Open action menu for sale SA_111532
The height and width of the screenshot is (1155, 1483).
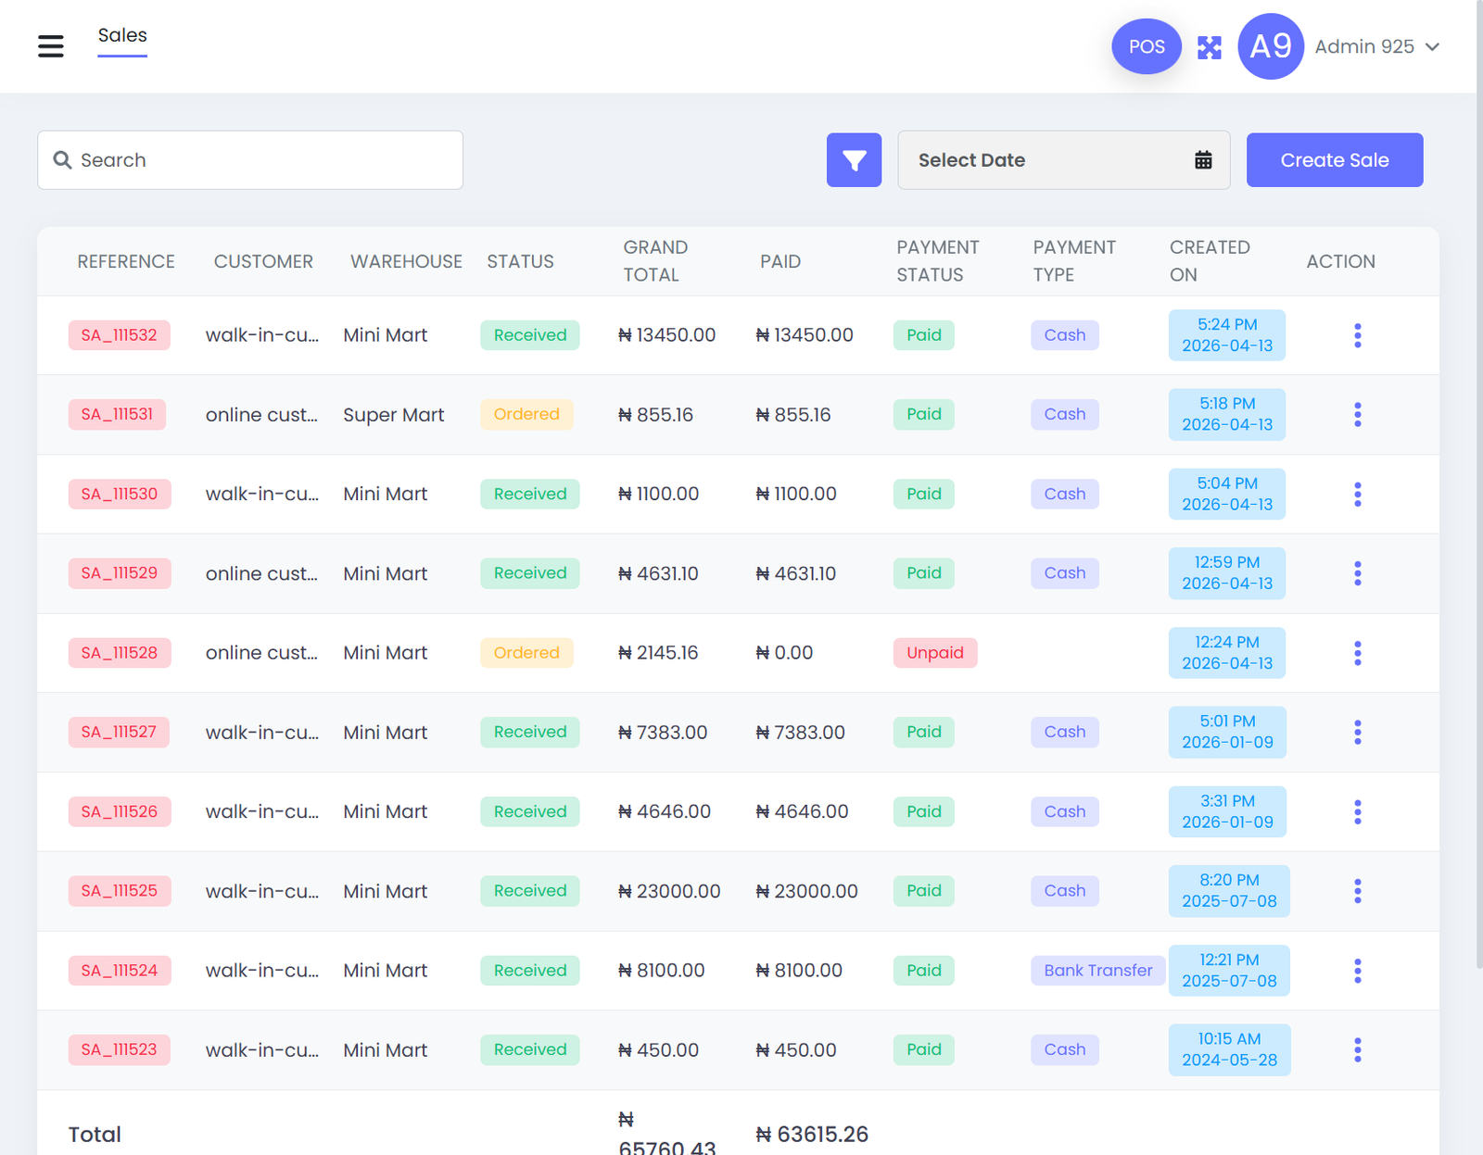[1357, 335]
